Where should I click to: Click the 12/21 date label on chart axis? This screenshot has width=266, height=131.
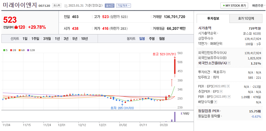[x=103, y=125]
